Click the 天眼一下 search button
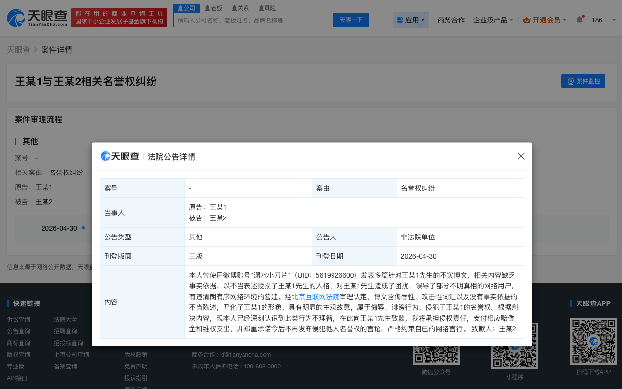Viewport: 622px width, 389px height. point(351,20)
